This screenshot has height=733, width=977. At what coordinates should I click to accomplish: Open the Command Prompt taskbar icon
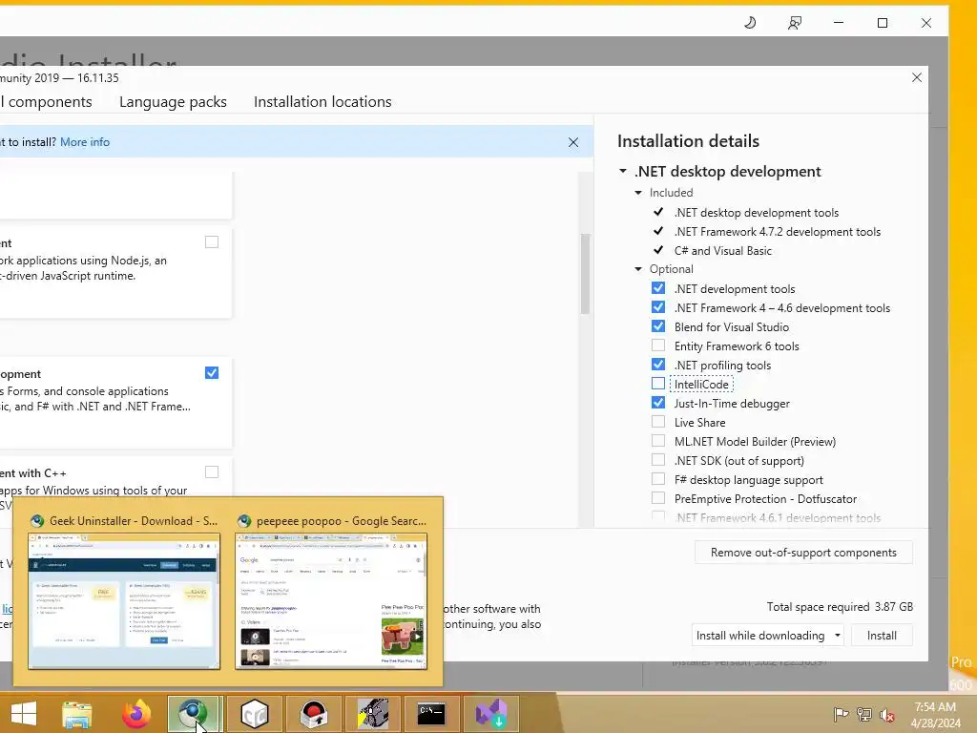(431, 713)
